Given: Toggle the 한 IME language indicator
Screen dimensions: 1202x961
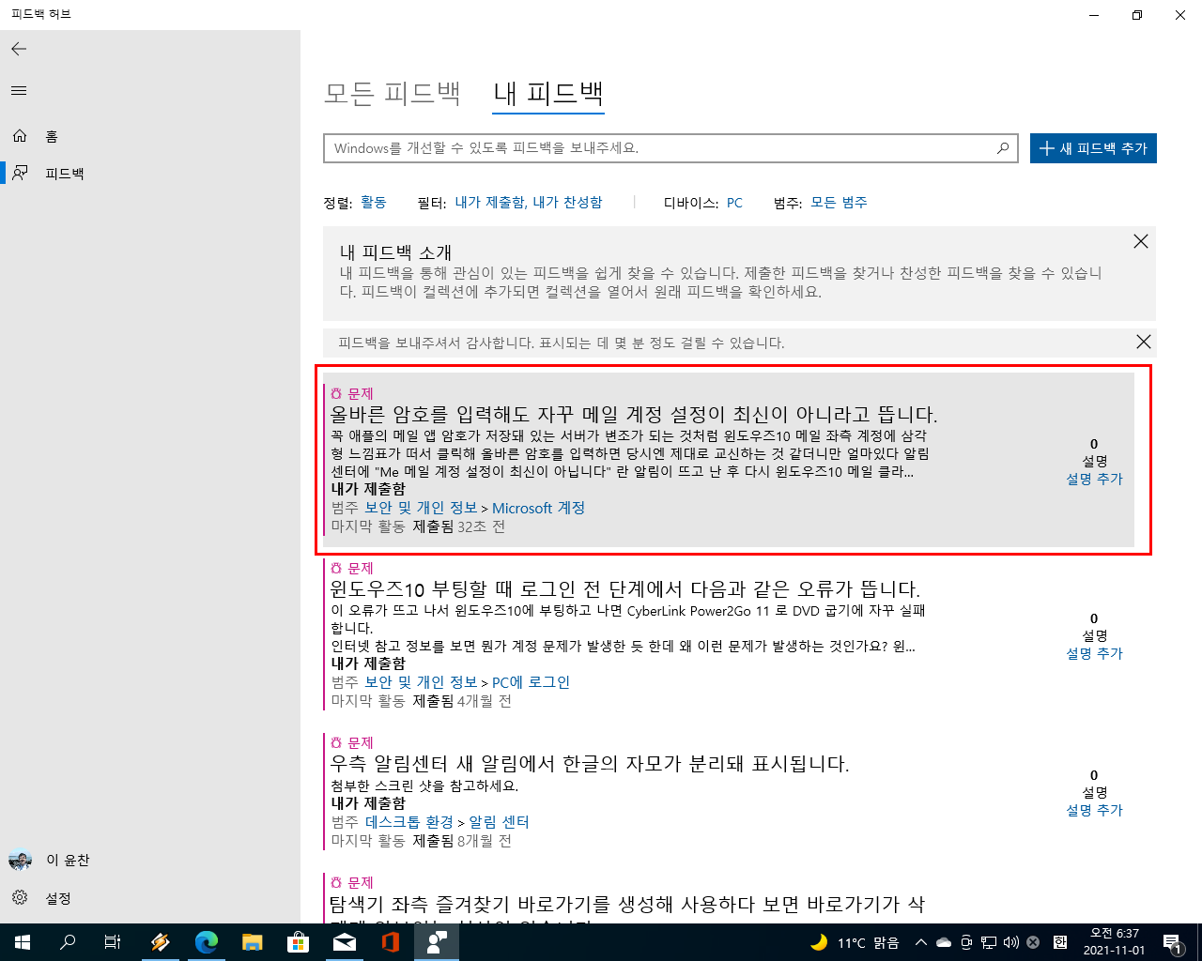Looking at the screenshot, I should point(1060,942).
